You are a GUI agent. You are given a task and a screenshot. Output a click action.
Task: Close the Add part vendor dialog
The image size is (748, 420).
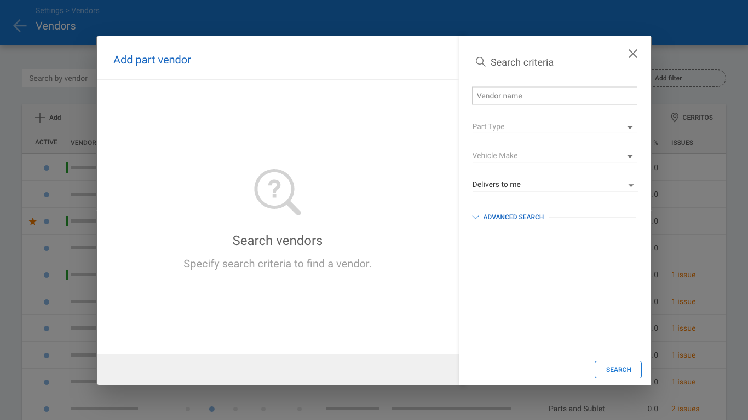pos(633,54)
